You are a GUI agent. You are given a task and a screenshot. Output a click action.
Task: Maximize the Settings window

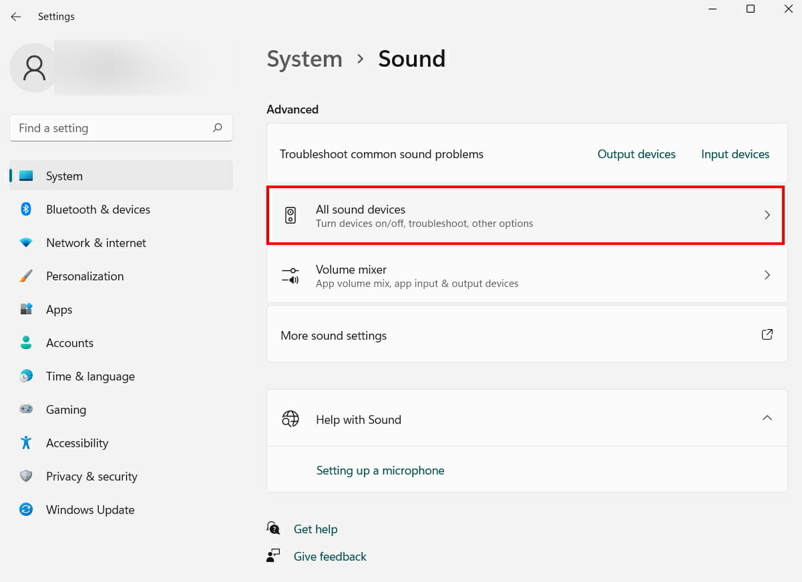coord(751,9)
